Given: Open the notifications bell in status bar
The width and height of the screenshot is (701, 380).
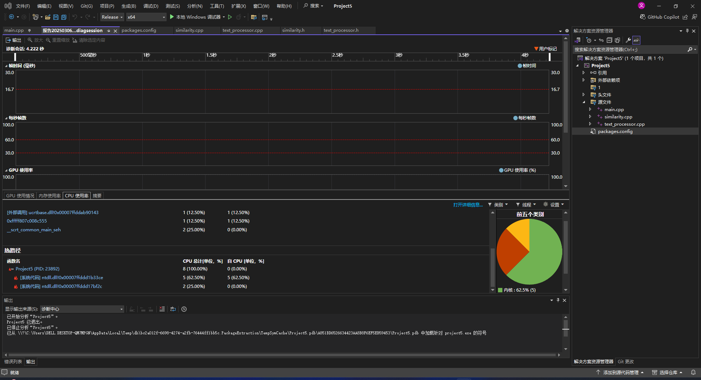Looking at the screenshot, I should [693, 372].
